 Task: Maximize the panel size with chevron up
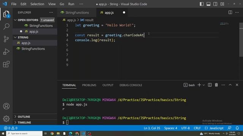pyautogui.click(x=230, y=85)
